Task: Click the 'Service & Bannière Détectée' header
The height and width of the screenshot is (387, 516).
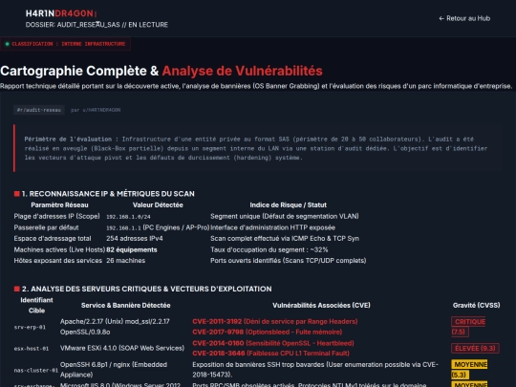Action: click(x=126, y=306)
